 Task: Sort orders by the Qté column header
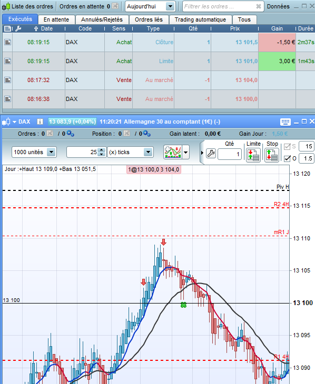[193, 28]
